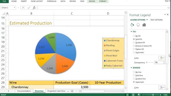Click the zoom in plus icon
The height and width of the screenshot is (96, 171).
pos(160,95)
